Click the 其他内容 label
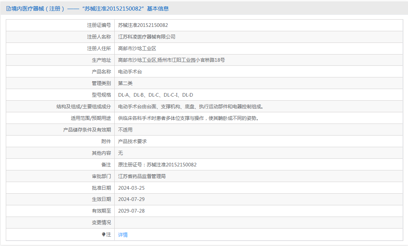Viewport: 408px width, 246px height. [102, 153]
